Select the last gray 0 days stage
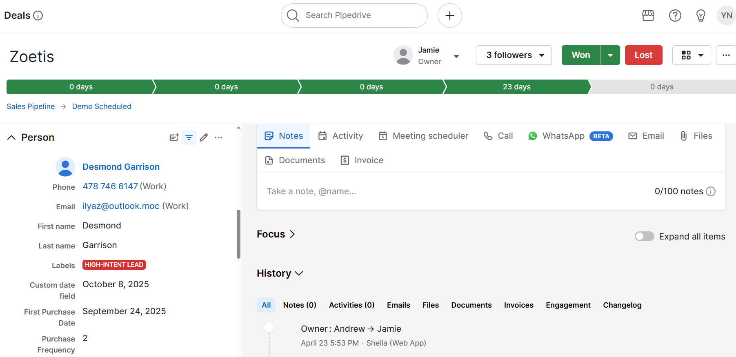 coord(662,87)
